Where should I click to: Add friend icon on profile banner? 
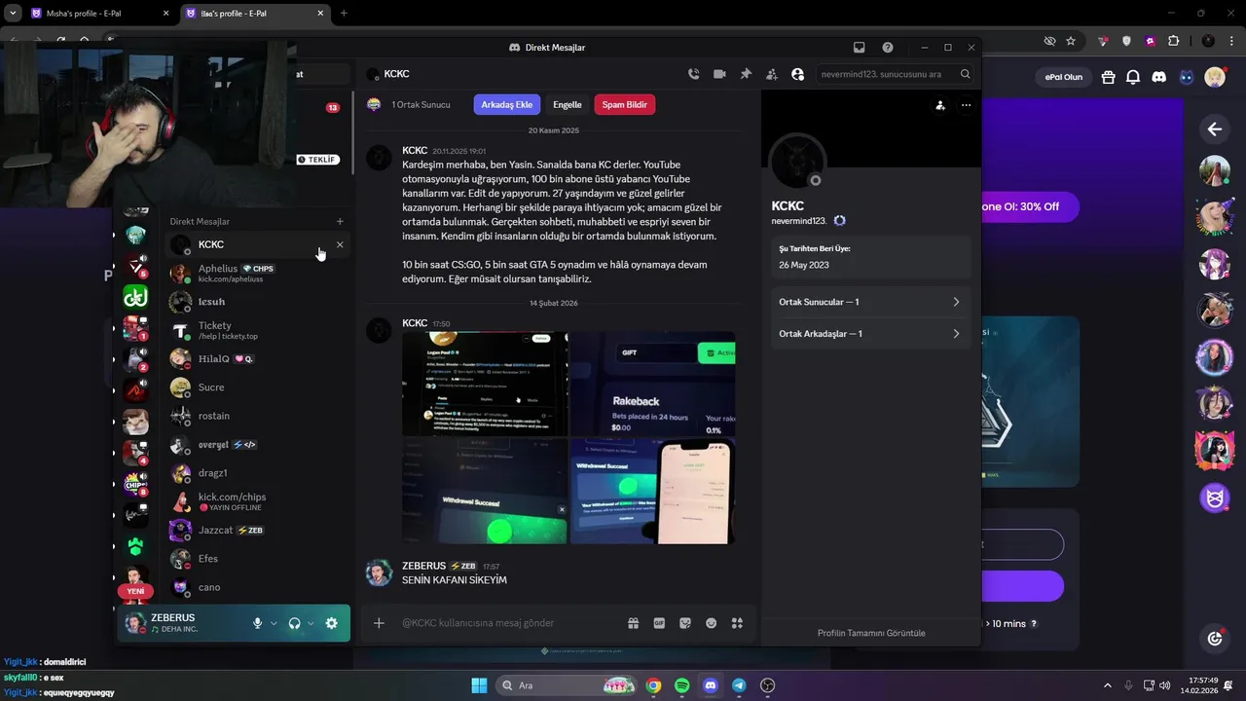pyautogui.click(x=939, y=105)
